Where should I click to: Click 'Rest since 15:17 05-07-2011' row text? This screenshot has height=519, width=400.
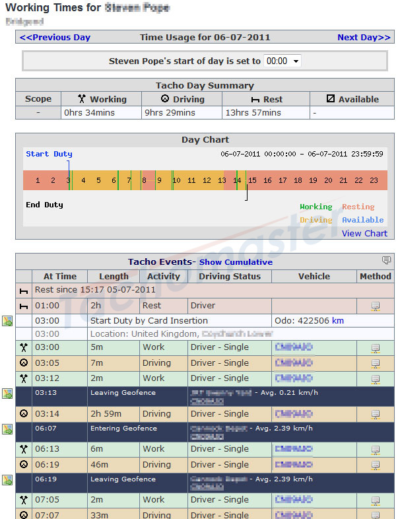95,290
